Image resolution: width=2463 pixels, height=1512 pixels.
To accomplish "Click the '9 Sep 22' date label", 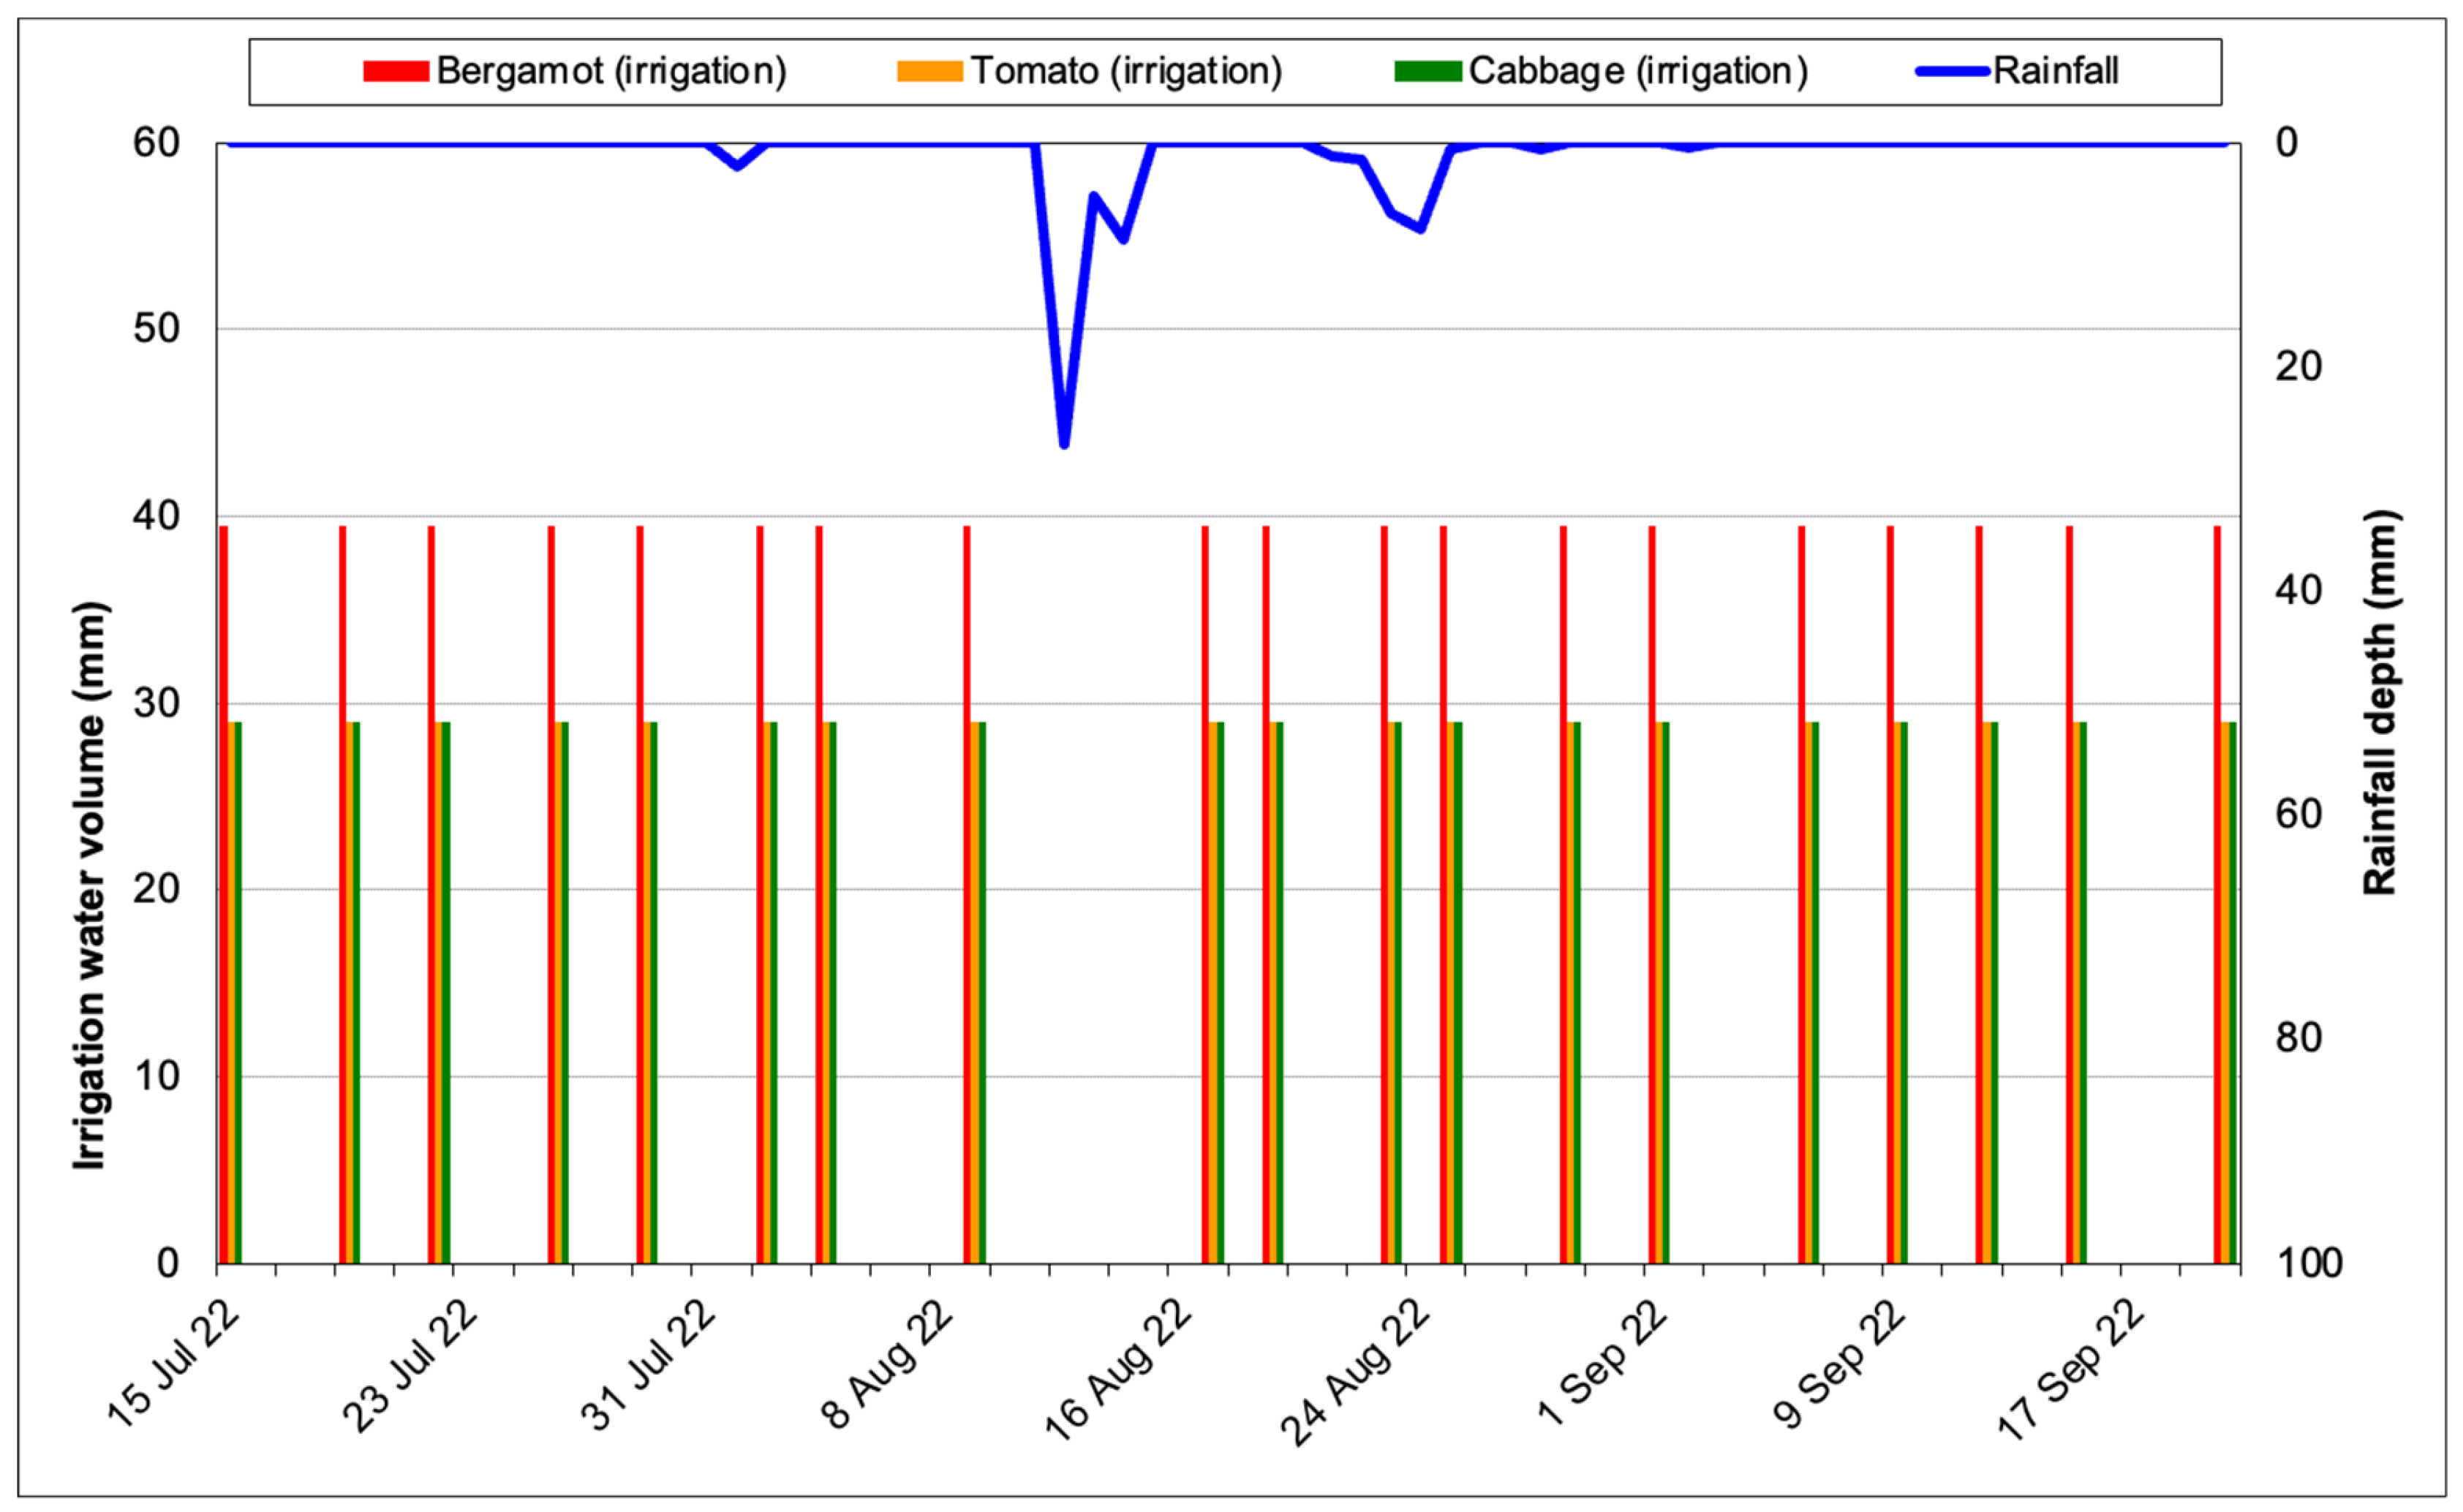I will 1839,1365.
